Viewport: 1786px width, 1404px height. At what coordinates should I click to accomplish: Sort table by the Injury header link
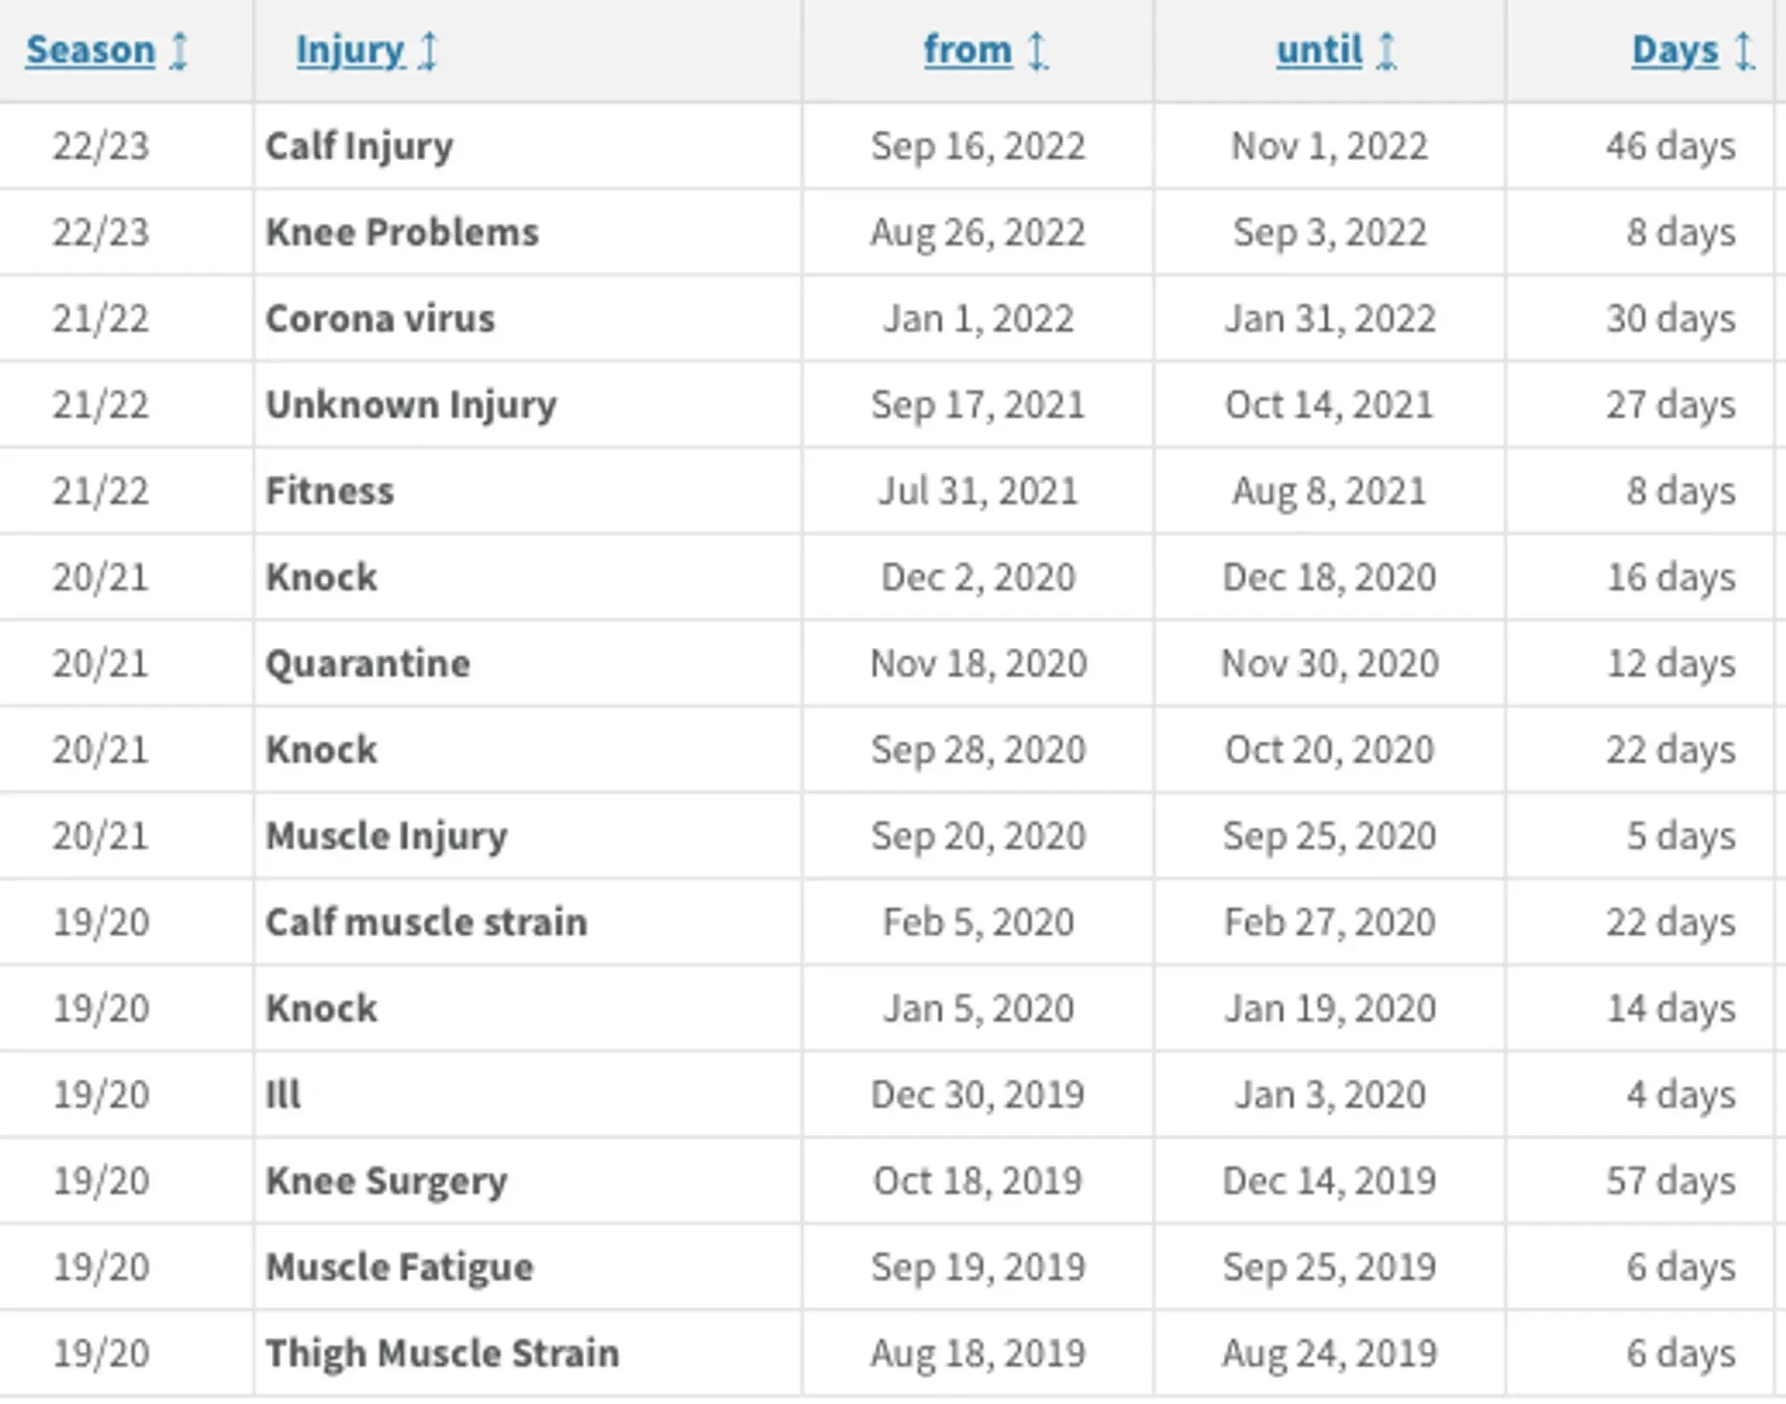(x=350, y=50)
